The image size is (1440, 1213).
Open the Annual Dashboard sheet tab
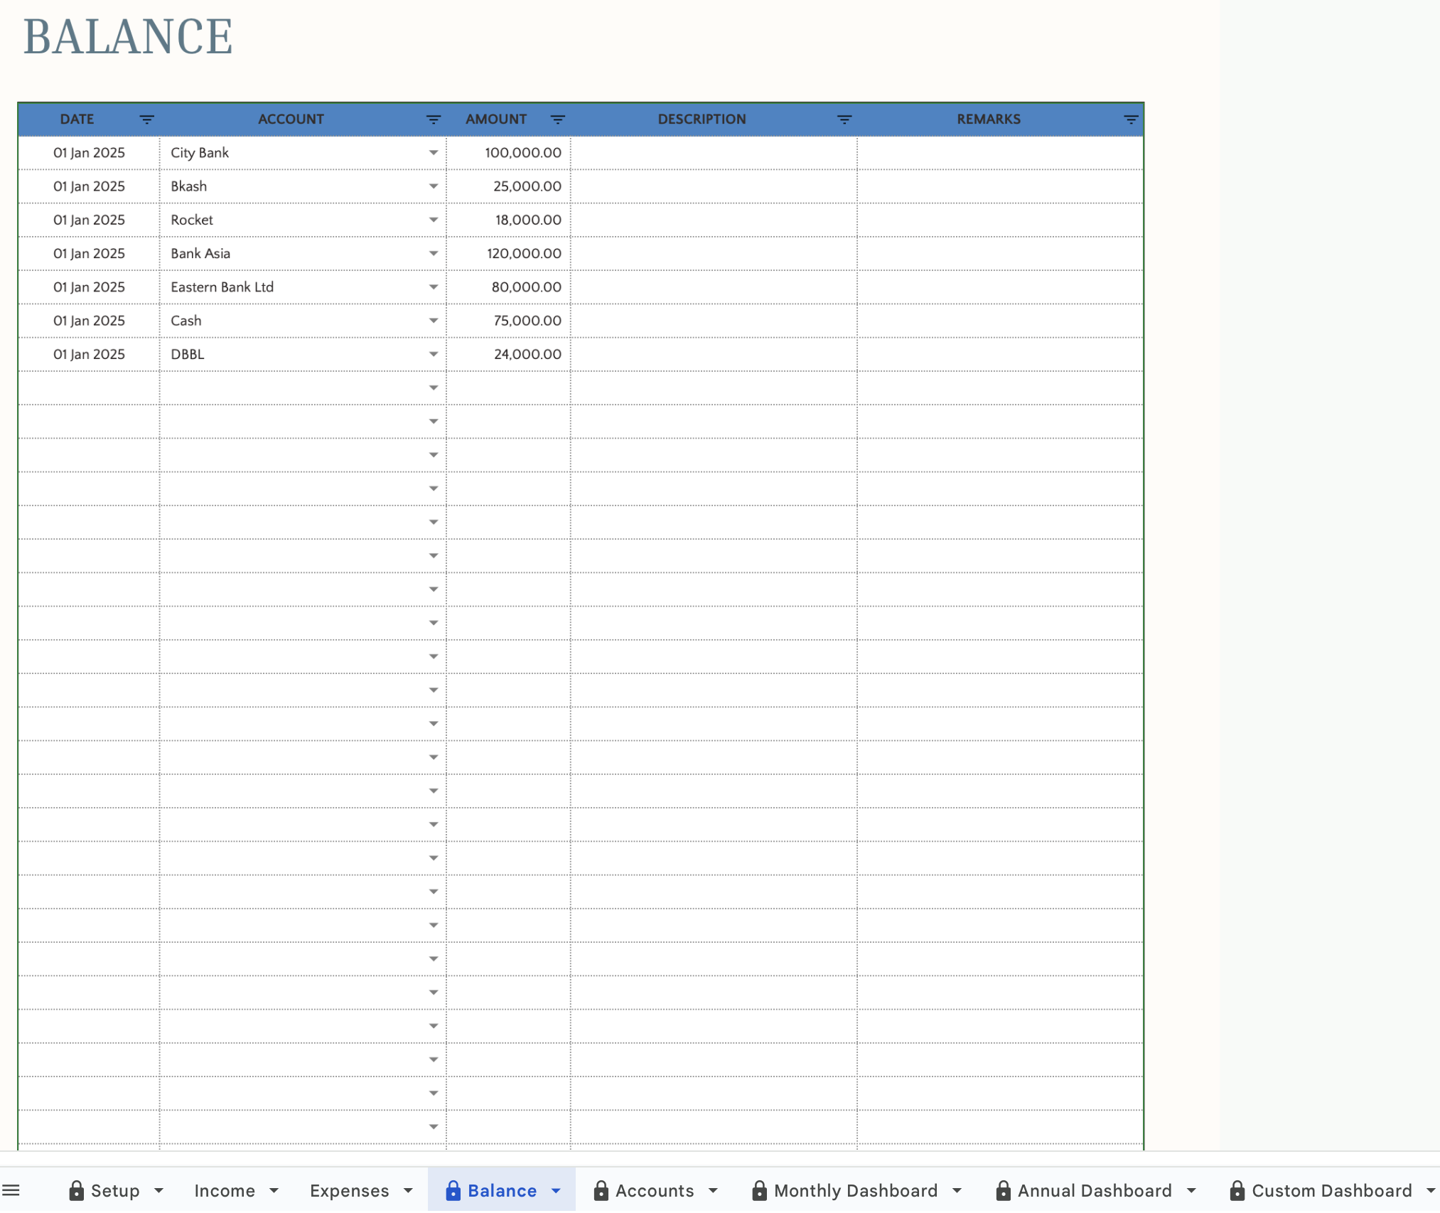pos(1094,1190)
